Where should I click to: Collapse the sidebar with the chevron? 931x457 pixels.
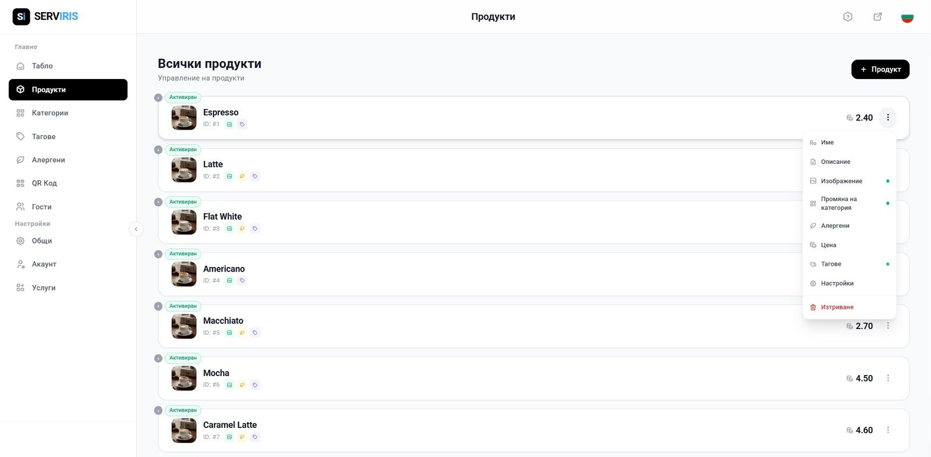point(136,229)
